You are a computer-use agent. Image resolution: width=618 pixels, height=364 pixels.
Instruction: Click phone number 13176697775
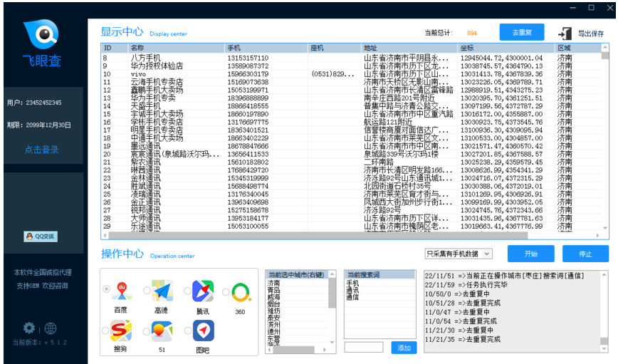(248, 123)
